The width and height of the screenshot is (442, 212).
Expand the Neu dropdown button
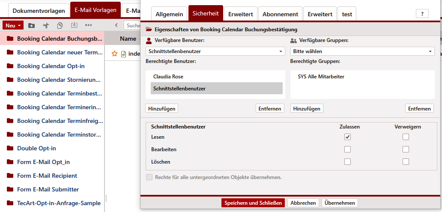click(x=13, y=25)
